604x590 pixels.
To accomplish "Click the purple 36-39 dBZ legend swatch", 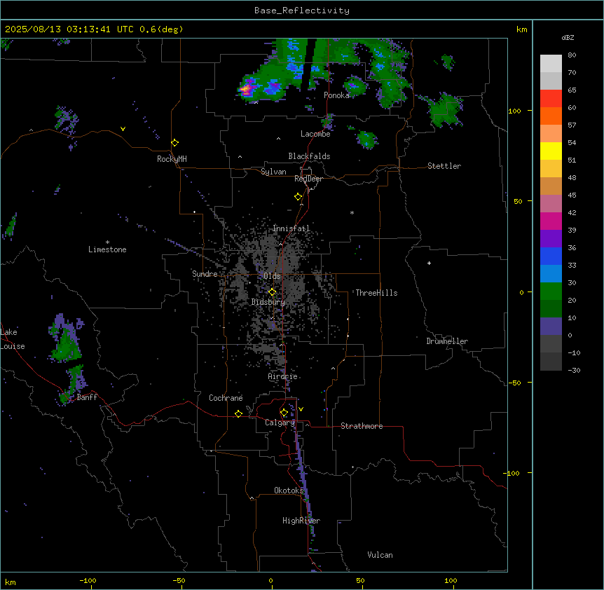I will click(551, 238).
